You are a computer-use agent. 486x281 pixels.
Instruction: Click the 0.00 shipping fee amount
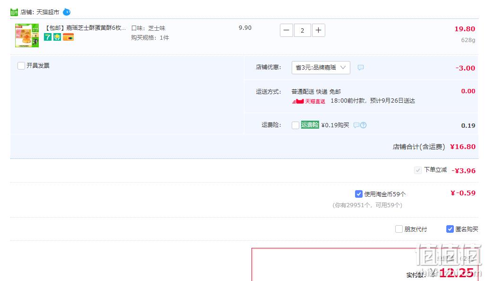(x=468, y=91)
